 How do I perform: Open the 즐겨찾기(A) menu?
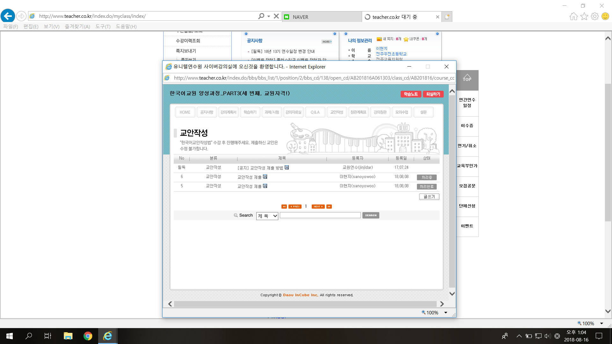[x=77, y=26]
